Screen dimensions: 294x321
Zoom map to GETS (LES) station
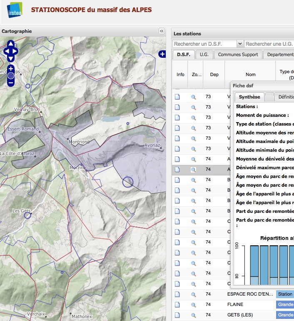pos(193,315)
